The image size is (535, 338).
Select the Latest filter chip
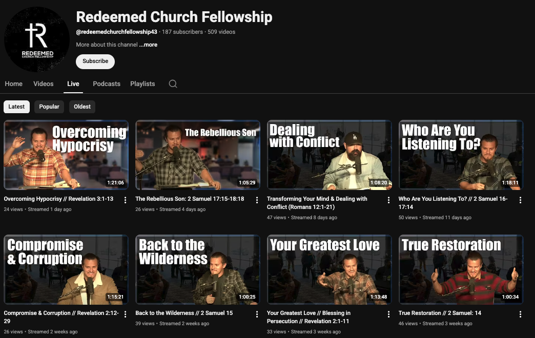(16, 107)
